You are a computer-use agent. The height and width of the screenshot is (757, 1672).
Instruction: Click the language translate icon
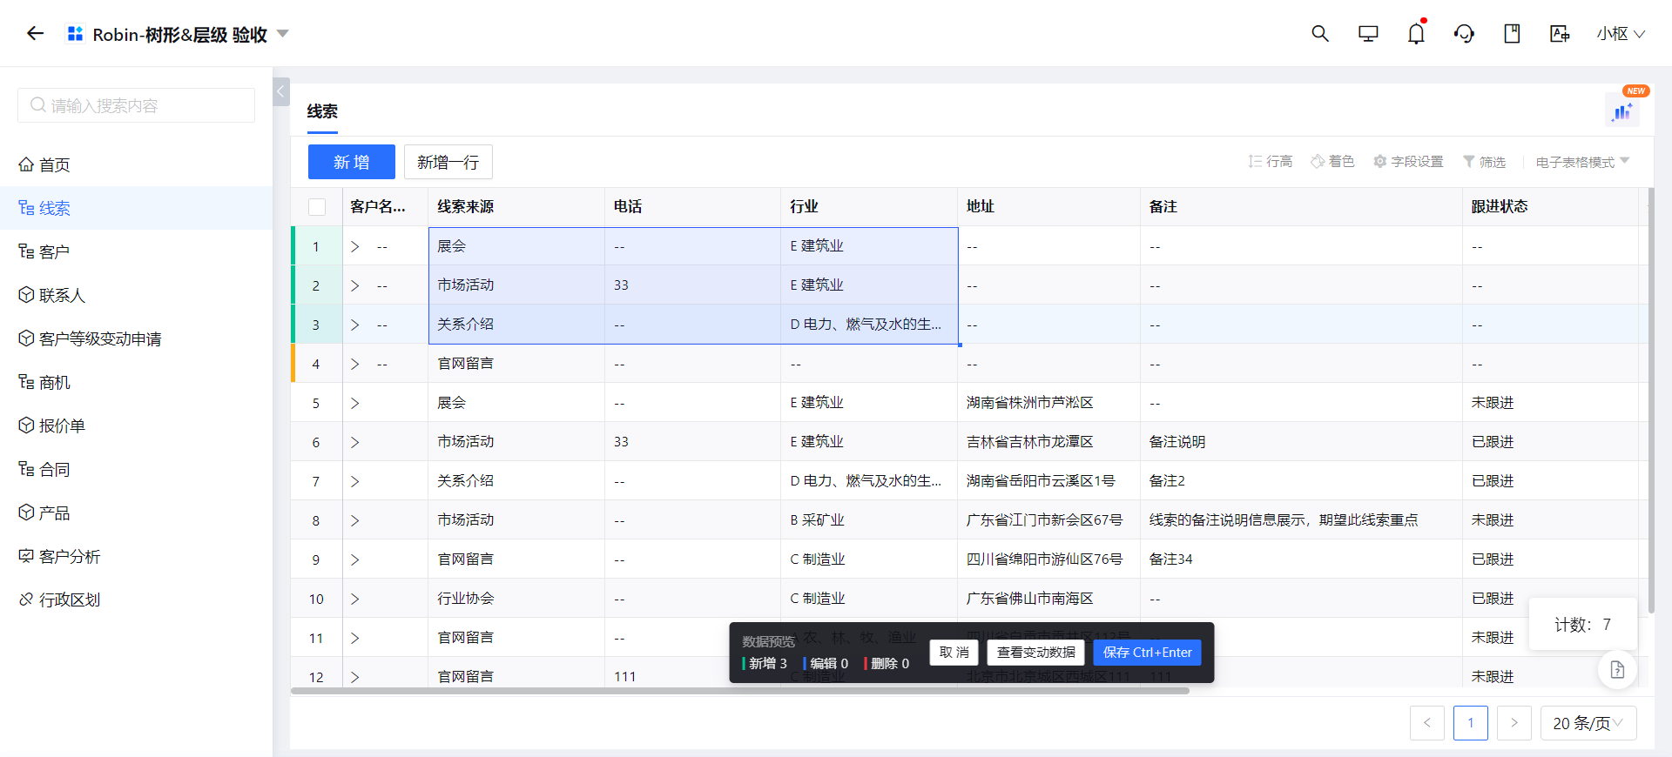(1560, 33)
